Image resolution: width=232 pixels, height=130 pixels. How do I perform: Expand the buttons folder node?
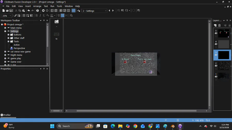click(x=9, y=35)
